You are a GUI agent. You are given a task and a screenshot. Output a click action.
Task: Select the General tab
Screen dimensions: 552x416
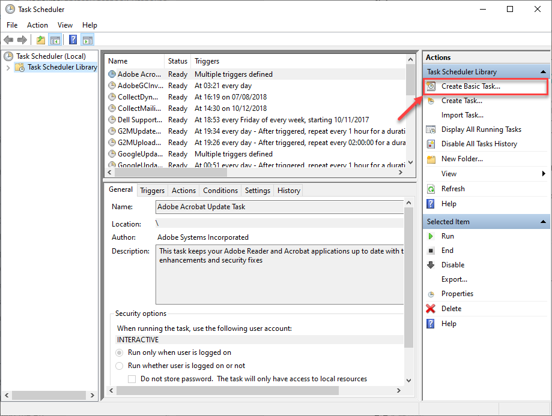121,189
